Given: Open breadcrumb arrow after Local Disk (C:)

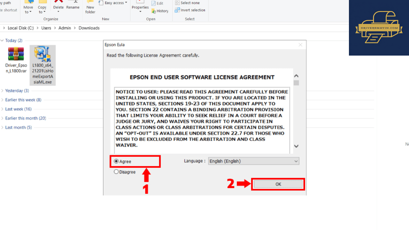Looking at the screenshot, I should point(37,28).
